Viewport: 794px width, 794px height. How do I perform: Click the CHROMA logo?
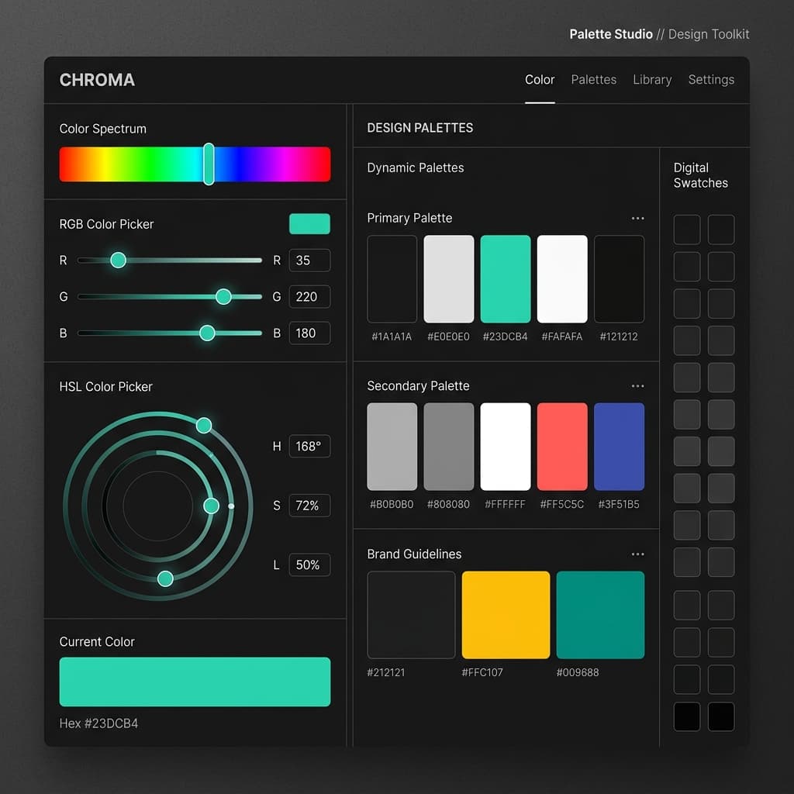pyautogui.click(x=97, y=80)
